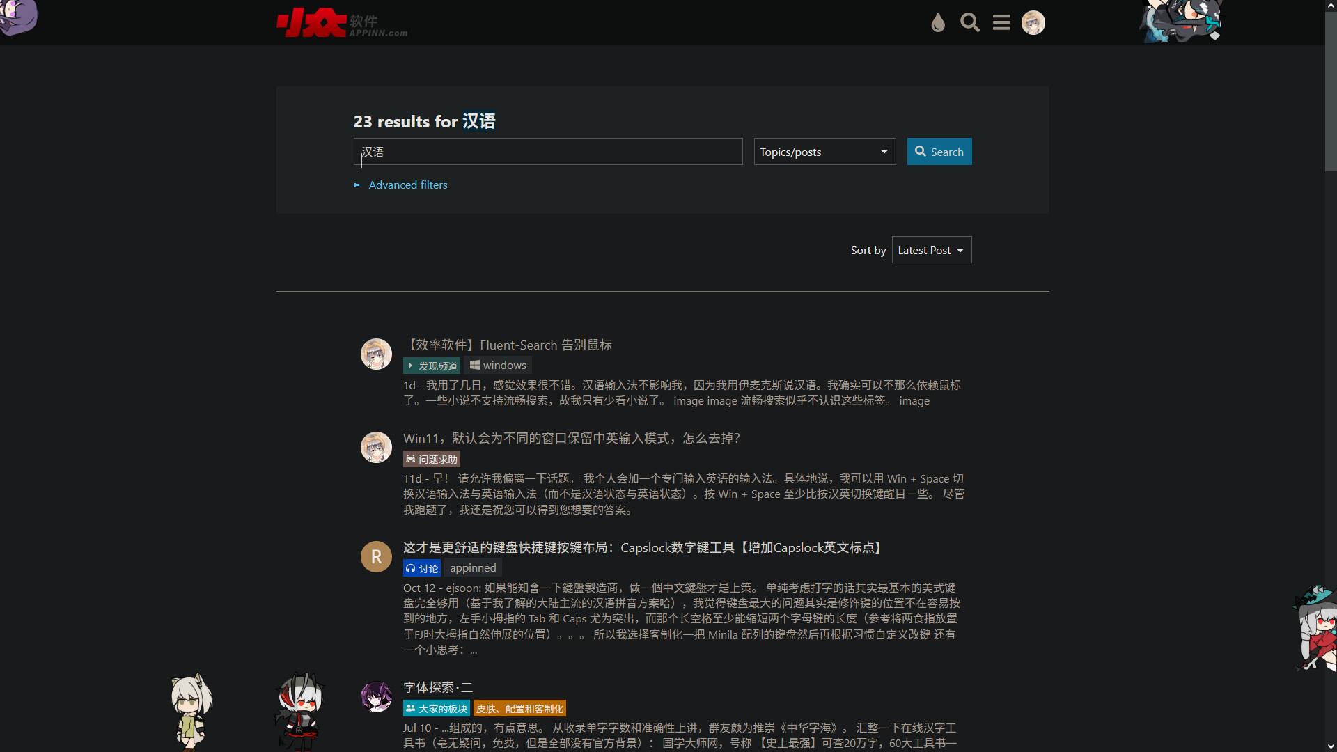Click the purple avatar beside 字体探索·二
The width and height of the screenshot is (1337, 752).
pyautogui.click(x=376, y=696)
